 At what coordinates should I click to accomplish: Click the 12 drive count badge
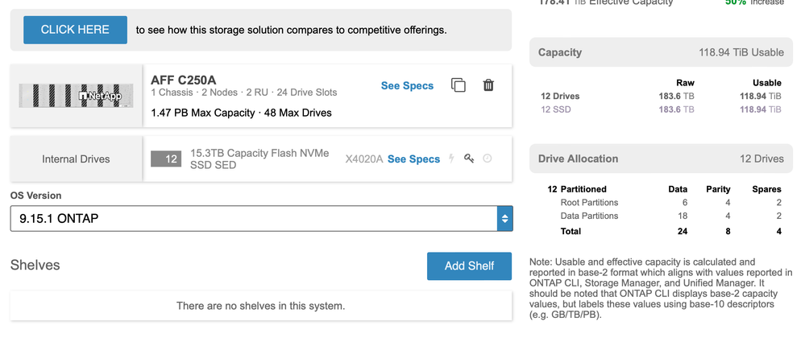[171, 159]
